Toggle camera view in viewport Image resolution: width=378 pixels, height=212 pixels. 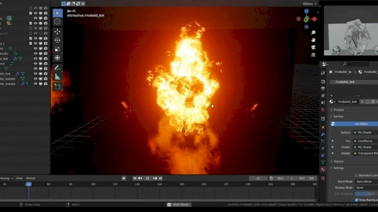point(313,47)
